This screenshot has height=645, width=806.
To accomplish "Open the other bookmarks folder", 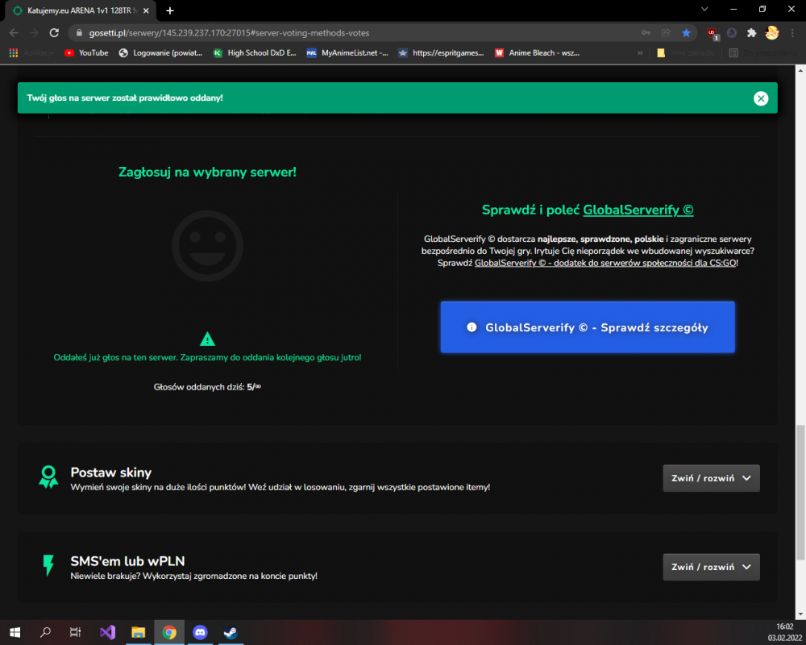I will coord(686,52).
